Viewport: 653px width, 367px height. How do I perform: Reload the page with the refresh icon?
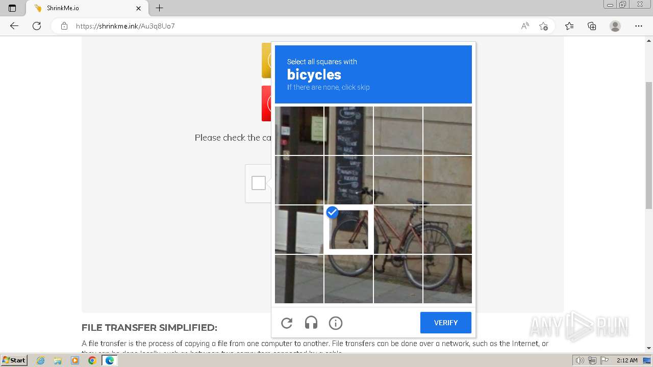coord(37,26)
